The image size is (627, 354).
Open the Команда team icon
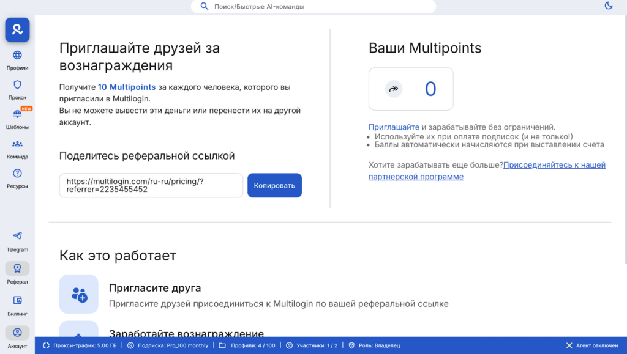tap(17, 144)
